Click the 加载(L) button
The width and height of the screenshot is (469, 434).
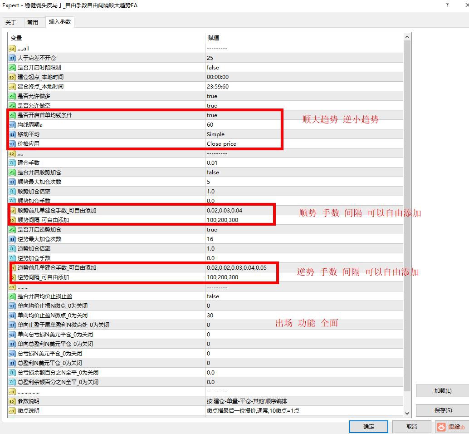443,391
